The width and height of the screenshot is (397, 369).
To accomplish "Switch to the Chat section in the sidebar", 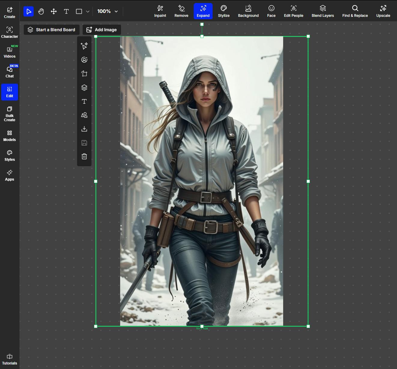I will [9, 72].
